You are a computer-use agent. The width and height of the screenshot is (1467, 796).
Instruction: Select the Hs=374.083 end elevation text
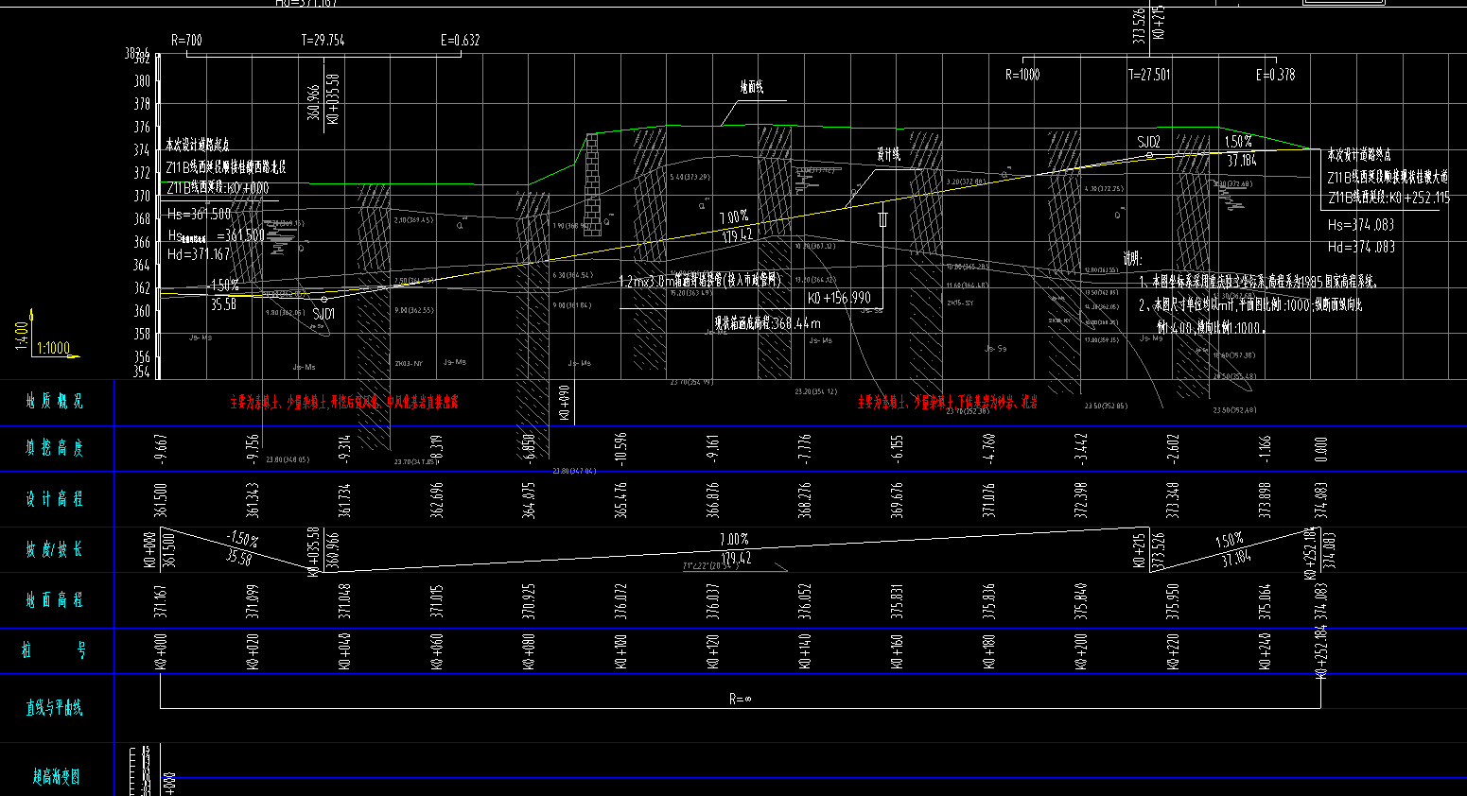pos(1360,225)
